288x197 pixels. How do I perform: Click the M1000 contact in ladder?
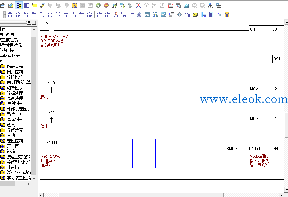point(51,150)
